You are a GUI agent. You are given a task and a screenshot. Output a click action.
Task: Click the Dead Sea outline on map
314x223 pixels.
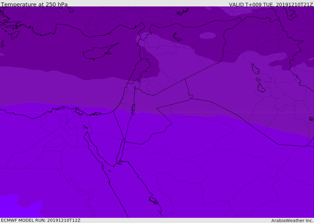[x=133, y=108]
